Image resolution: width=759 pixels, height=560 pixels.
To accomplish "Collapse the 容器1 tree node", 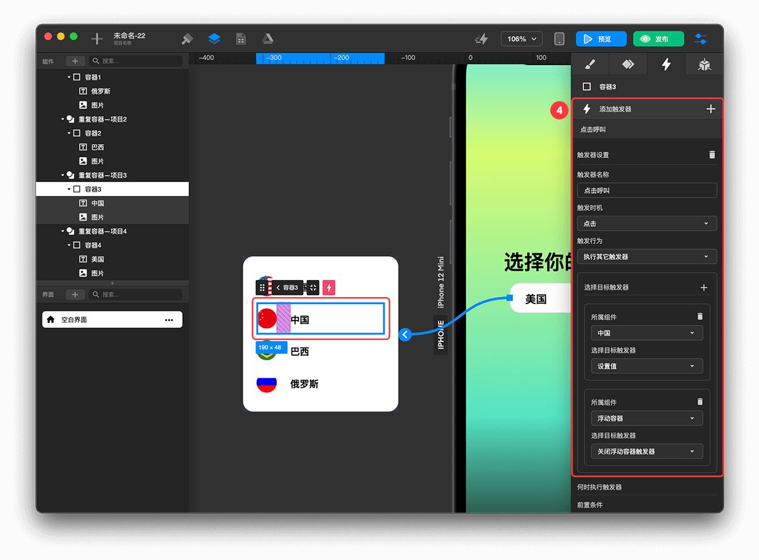I will pyautogui.click(x=69, y=77).
